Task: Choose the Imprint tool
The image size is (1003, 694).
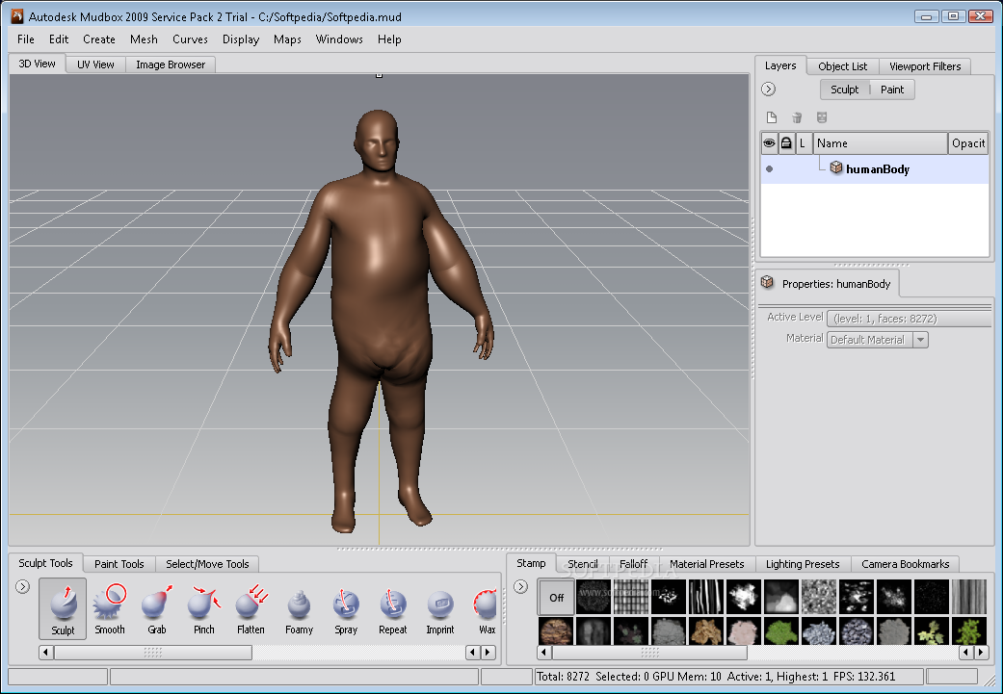Action: [440, 608]
